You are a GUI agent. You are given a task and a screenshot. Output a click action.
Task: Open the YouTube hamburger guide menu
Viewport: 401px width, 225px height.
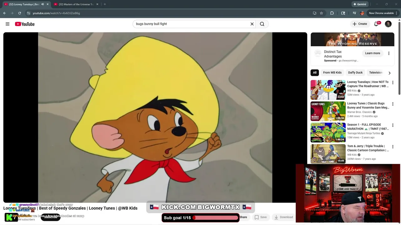click(x=8, y=24)
